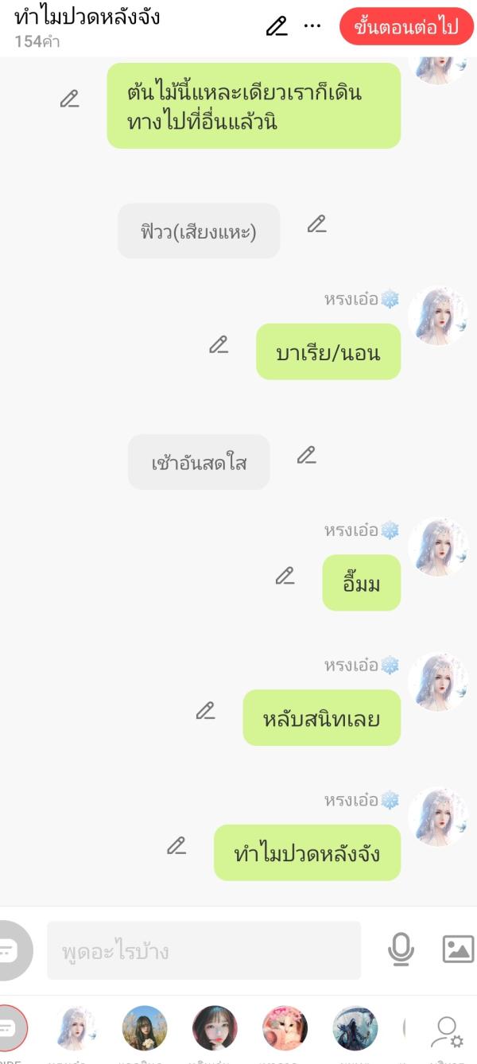Open the three-dot more options menu
Image resolution: width=477 pixels, height=1064 pixels.
click(x=313, y=26)
